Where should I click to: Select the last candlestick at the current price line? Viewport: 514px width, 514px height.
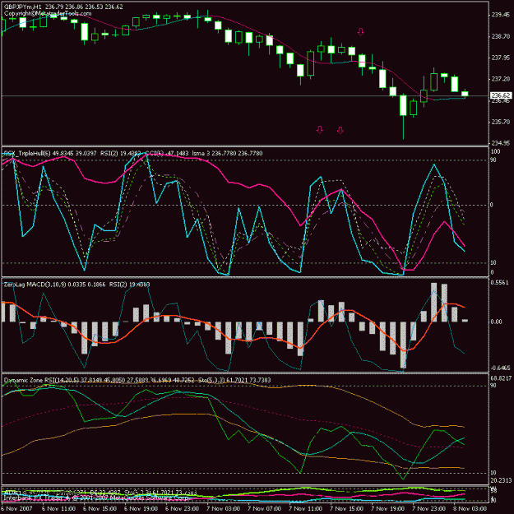465,94
